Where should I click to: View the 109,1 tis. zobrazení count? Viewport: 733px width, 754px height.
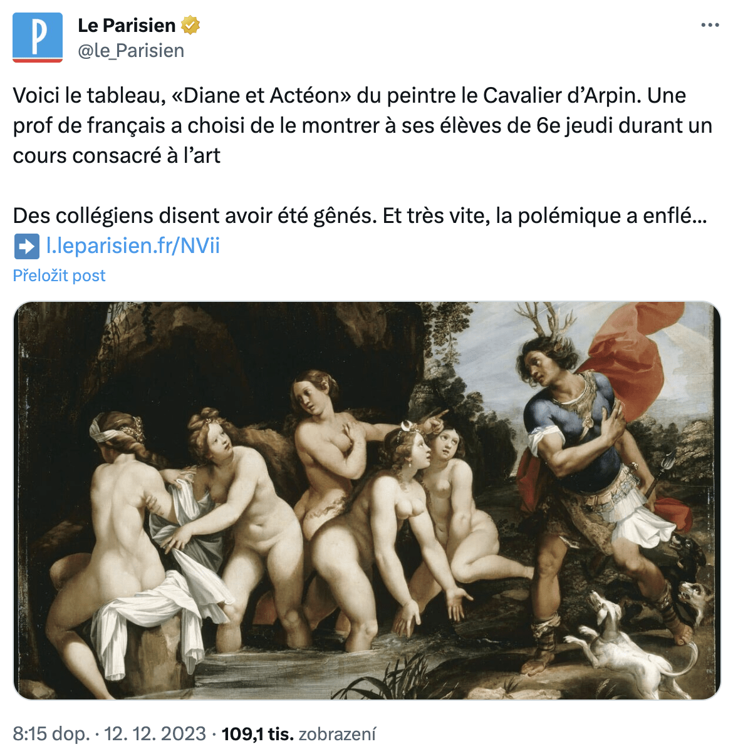click(299, 734)
